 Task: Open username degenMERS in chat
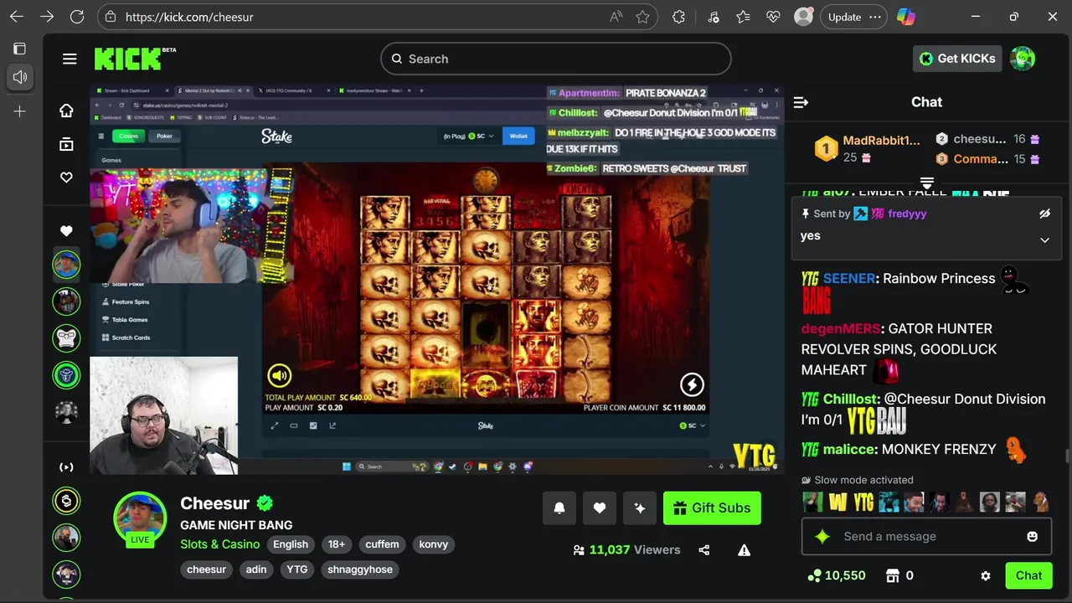pyautogui.click(x=840, y=328)
